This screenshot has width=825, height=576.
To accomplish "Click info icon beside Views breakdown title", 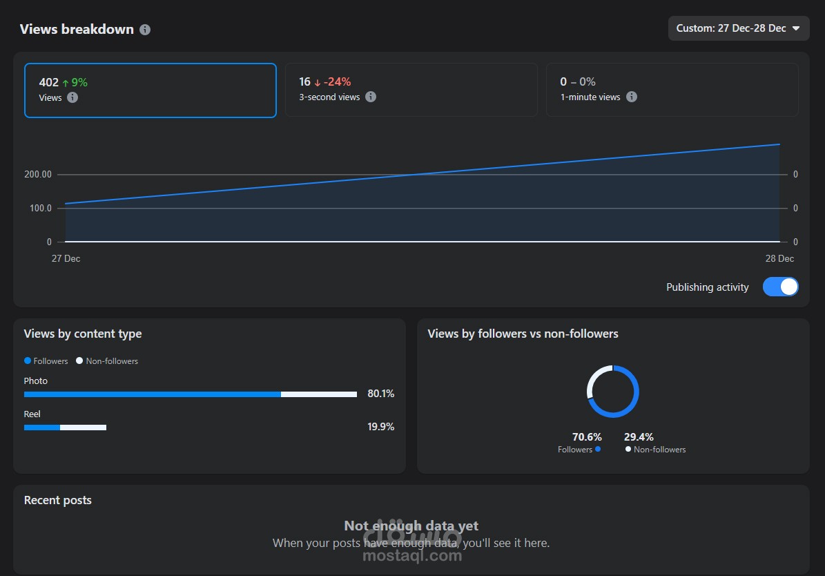I will point(145,30).
